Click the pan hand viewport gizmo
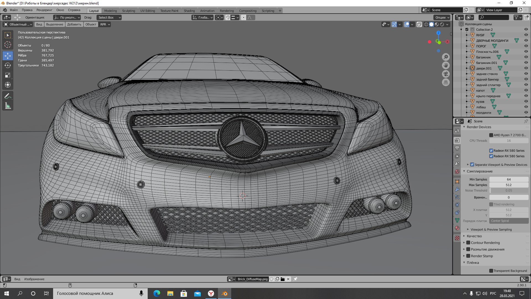The height and width of the screenshot is (299, 531). (x=446, y=66)
